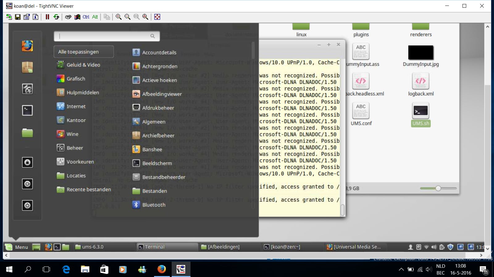Image resolution: width=494 pixels, height=277 pixels.
Task: Toggle TightVNC full screen mode
Action: [157, 17]
